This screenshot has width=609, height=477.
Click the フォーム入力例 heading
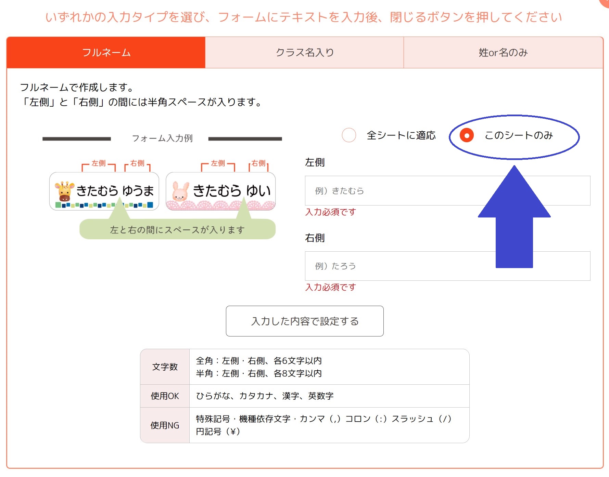point(162,139)
